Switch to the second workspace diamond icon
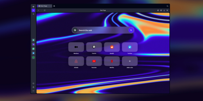This screenshot has height=101, width=203. [33, 14]
